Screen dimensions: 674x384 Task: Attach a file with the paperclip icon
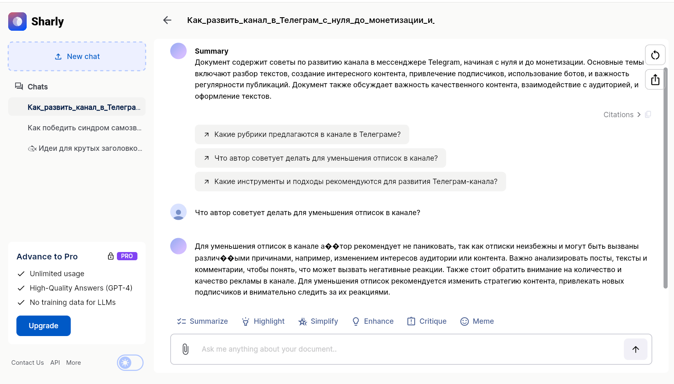pyautogui.click(x=185, y=349)
